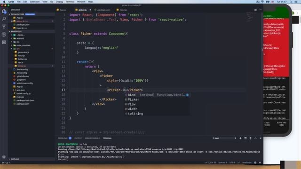Open the Manage gear at sidebar bottom
Viewport: 301px width, 169px height.
[4, 157]
